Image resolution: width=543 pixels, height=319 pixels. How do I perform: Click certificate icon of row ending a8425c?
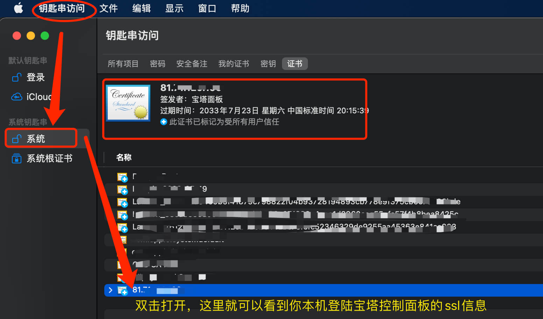click(122, 215)
